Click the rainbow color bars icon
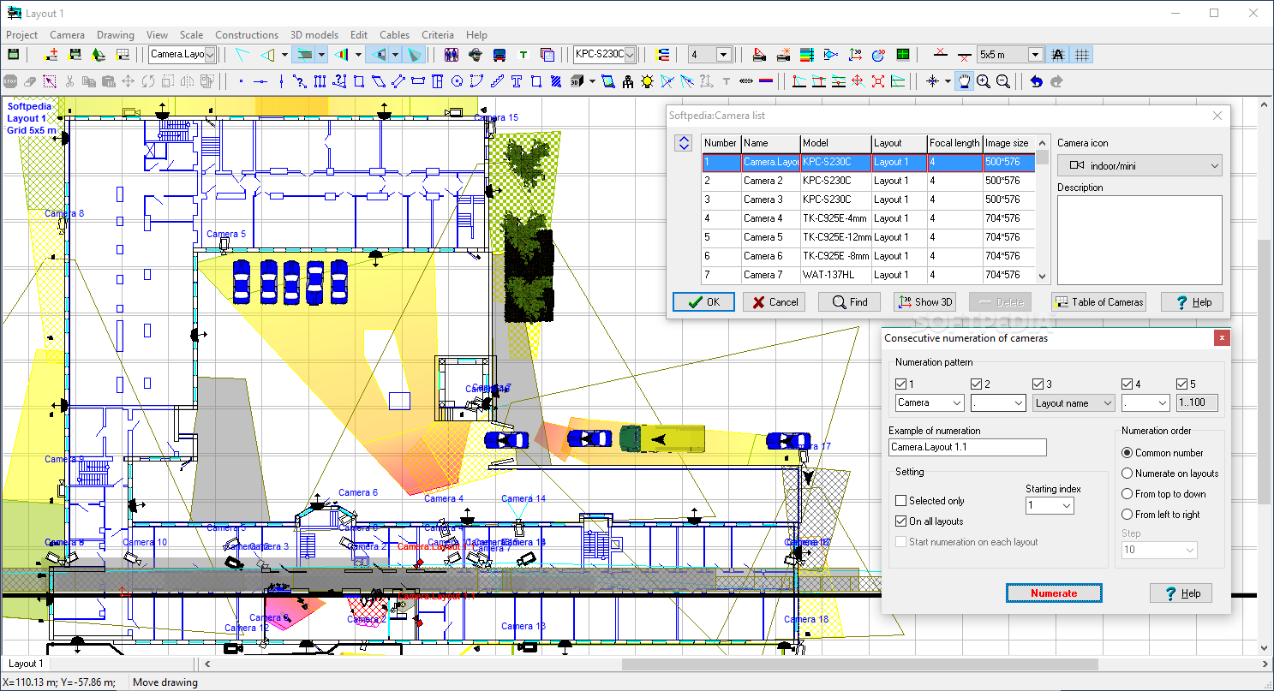The width and height of the screenshot is (1274, 691). click(806, 55)
